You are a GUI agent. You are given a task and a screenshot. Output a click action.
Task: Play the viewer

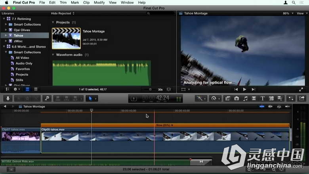[244, 90]
